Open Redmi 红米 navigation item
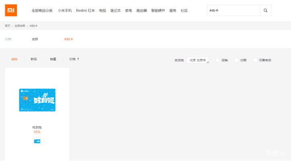The width and height of the screenshot is (291, 161). point(85,10)
